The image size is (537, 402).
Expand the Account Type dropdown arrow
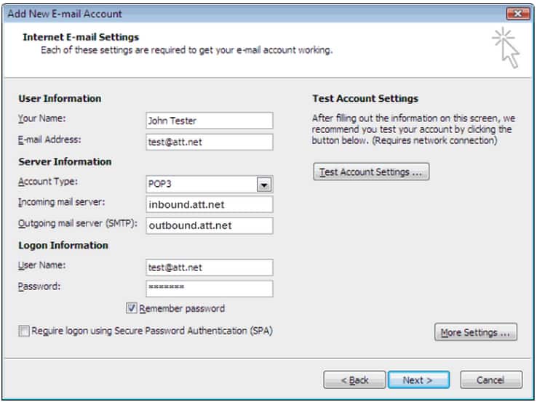265,185
